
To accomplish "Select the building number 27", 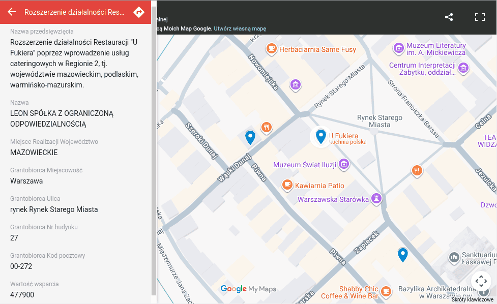I will coord(14,238).
